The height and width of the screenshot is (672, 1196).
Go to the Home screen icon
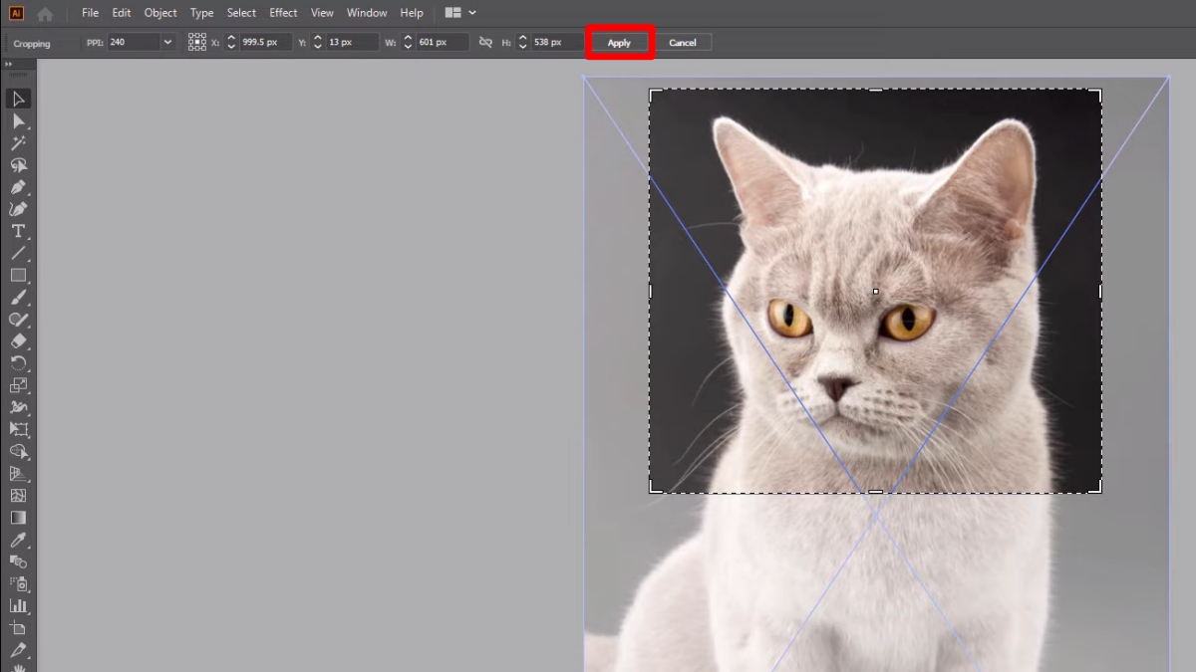click(45, 14)
